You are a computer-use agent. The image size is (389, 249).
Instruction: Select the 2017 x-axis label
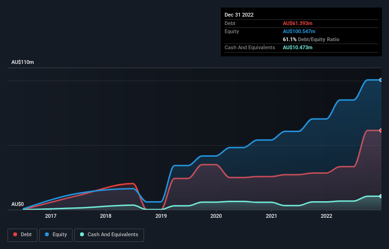tap(51, 216)
